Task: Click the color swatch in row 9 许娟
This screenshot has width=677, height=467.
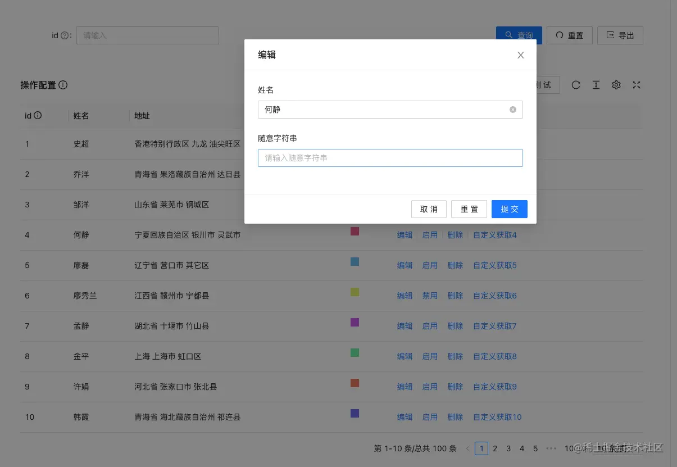Action: tap(355, 383)
